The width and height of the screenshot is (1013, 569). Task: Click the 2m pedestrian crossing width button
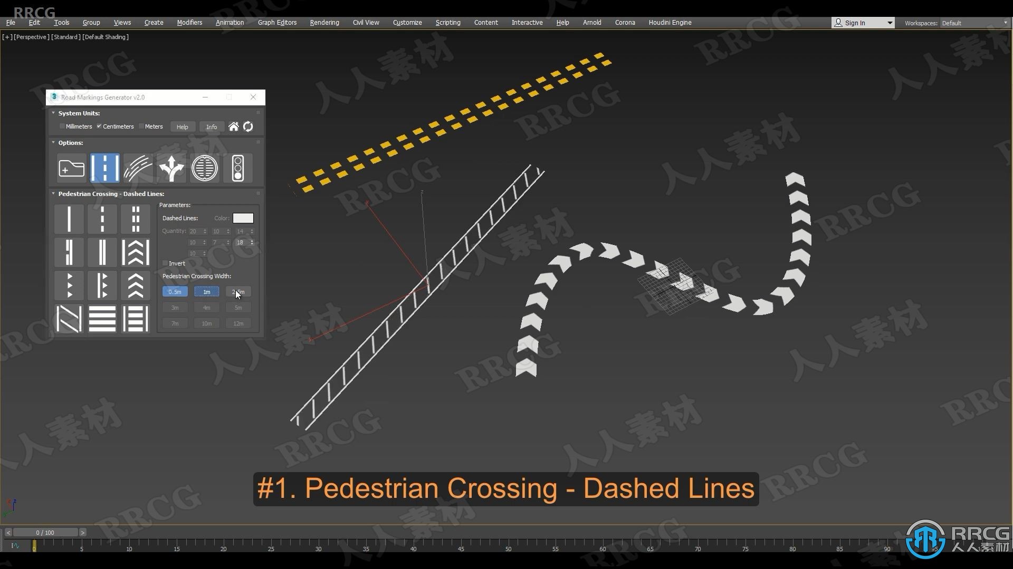[x=238, y=291]
